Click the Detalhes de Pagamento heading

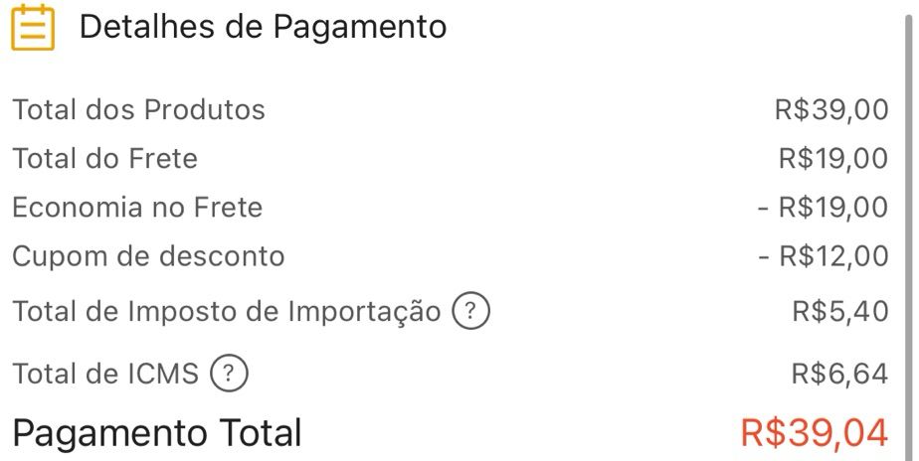tap(263, 27)
